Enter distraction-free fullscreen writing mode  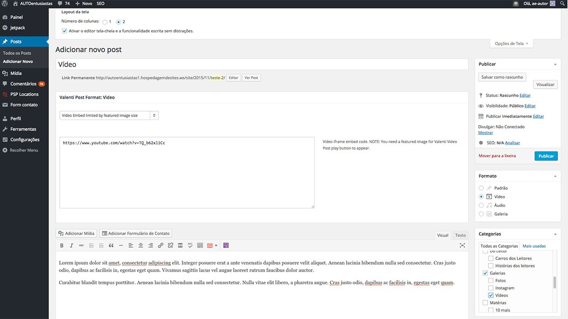click(462, 246)
